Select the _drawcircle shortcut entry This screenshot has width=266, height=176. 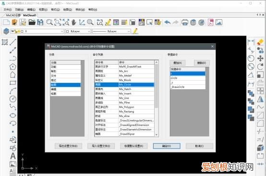point(188,87)
